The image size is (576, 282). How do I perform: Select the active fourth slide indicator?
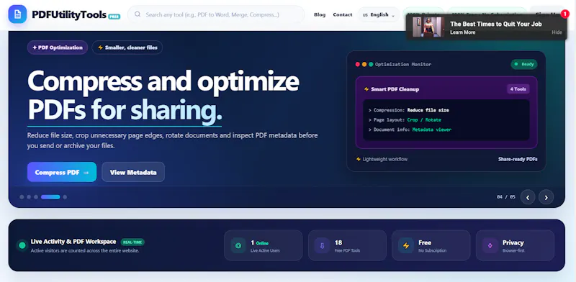(x=50, y=197)
